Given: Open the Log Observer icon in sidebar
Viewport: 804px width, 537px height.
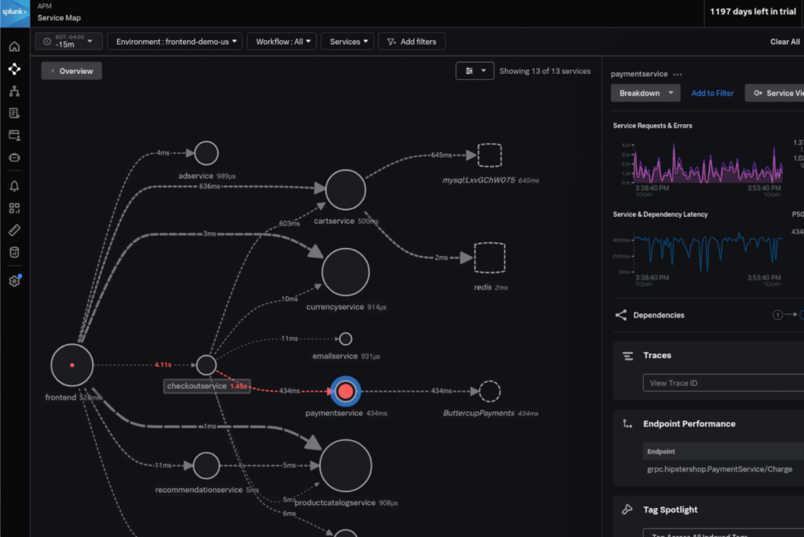Looking at the screenshot, I should [x=14, y=113].
